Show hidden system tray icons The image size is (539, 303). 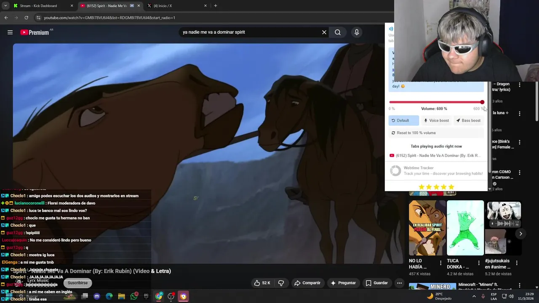coord(474,296)
